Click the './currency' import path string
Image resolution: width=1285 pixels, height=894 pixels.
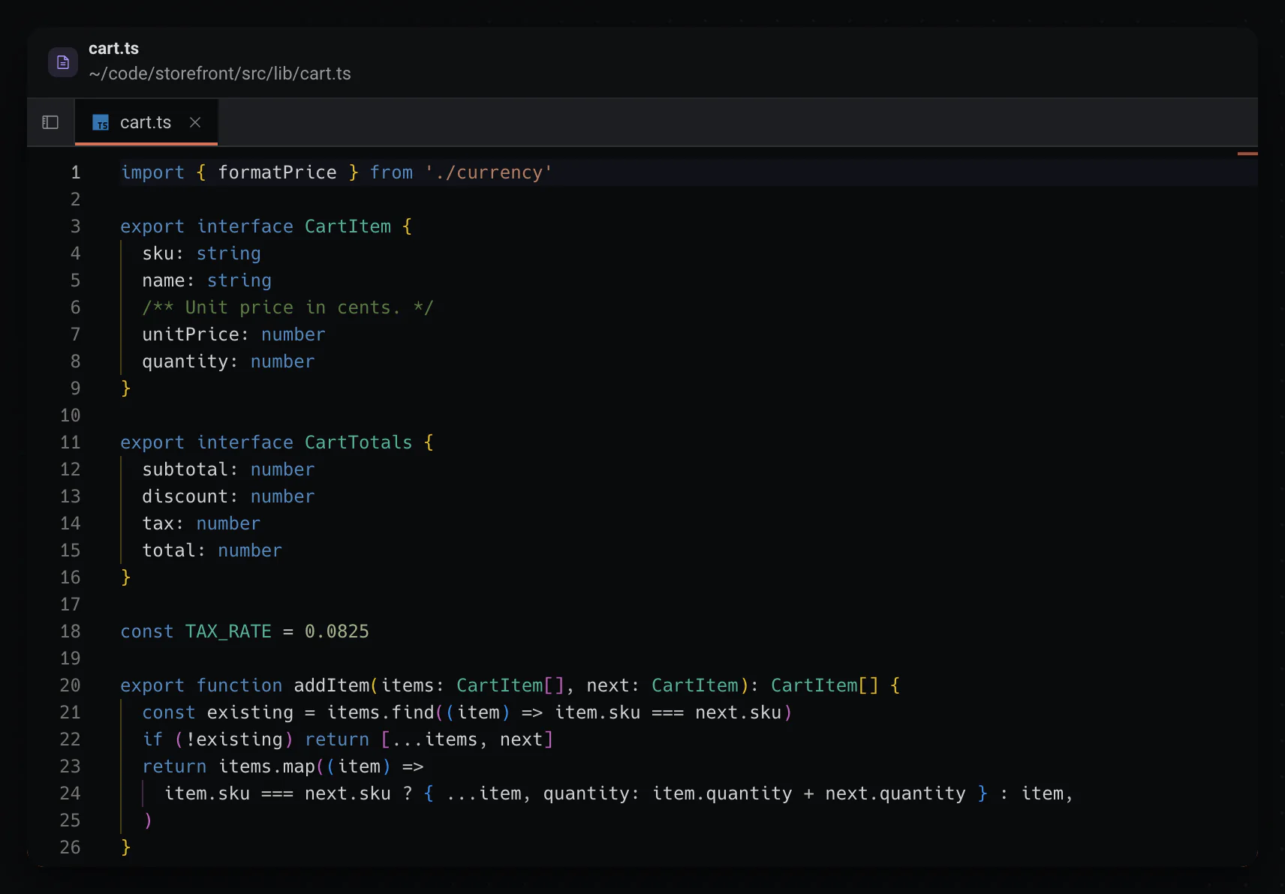[x=489, y=172]
